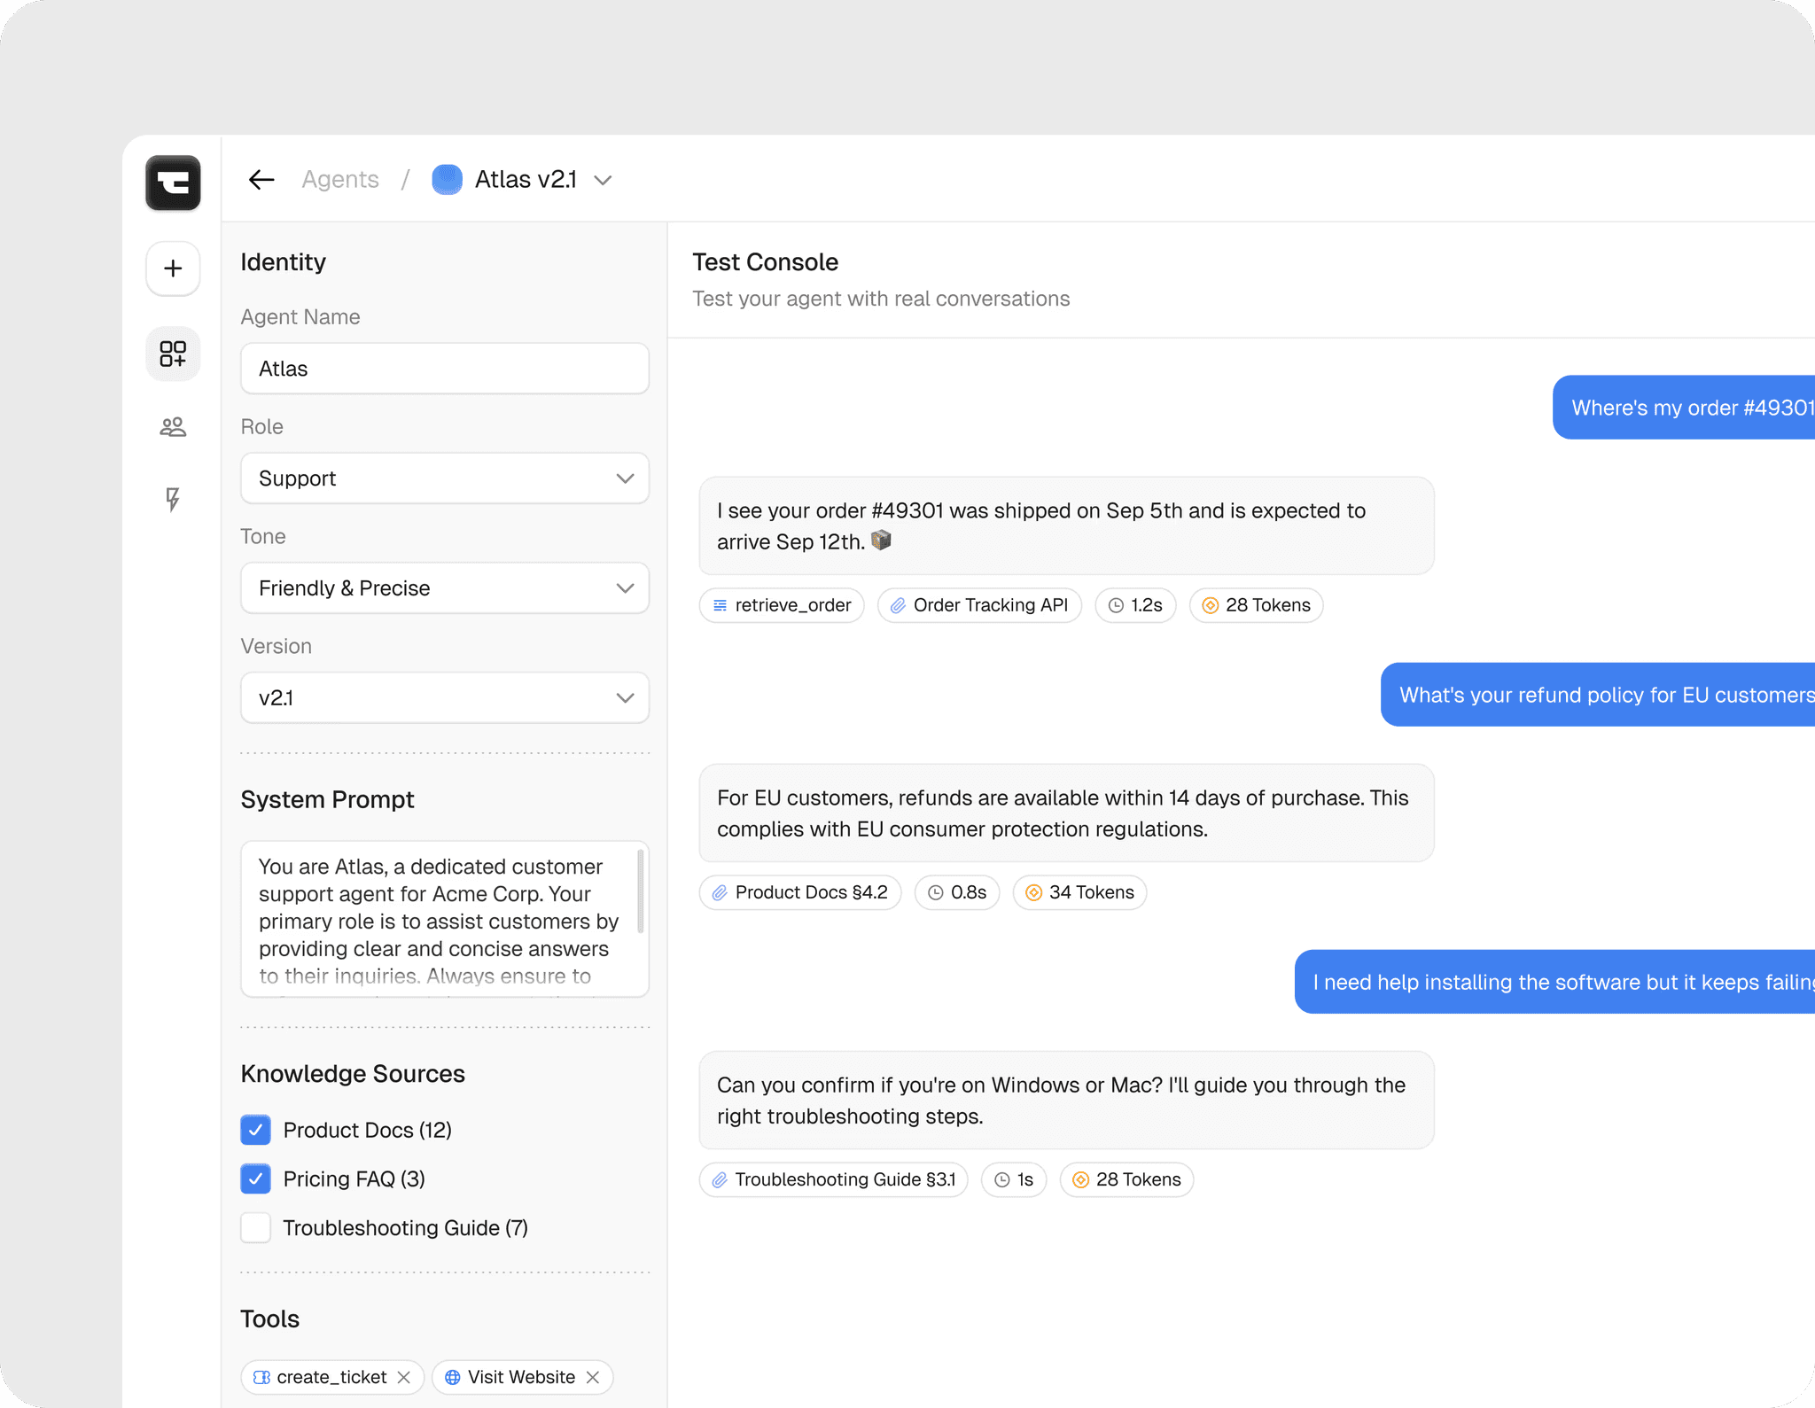
Task: Remove the create_ticket tool tag
Action: click(404, 1377)
